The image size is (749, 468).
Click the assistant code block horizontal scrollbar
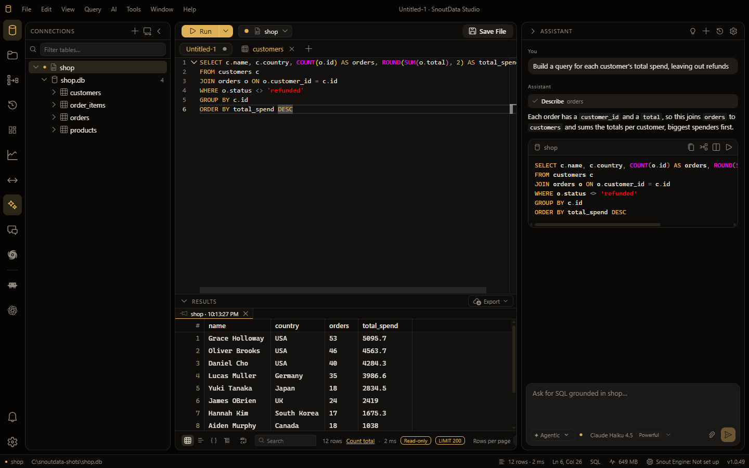pyautogui.click(x=597, y=225)
